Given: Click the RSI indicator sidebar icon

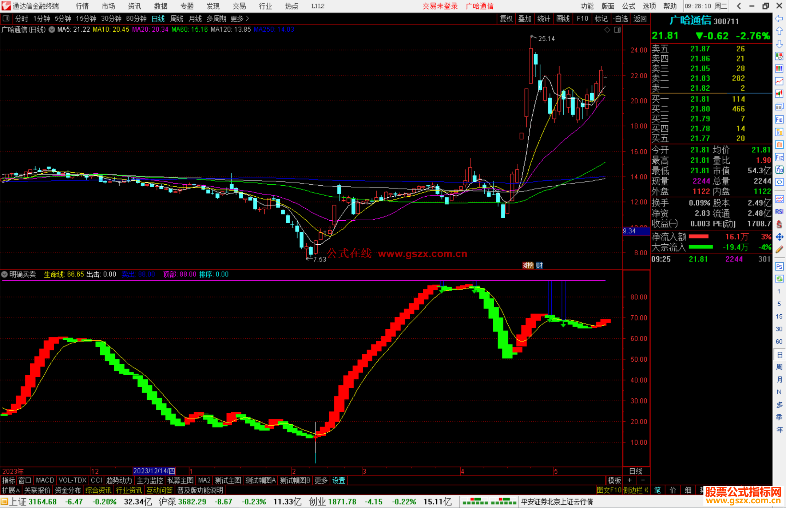Looking at the screenshot, I should (779, 212).
